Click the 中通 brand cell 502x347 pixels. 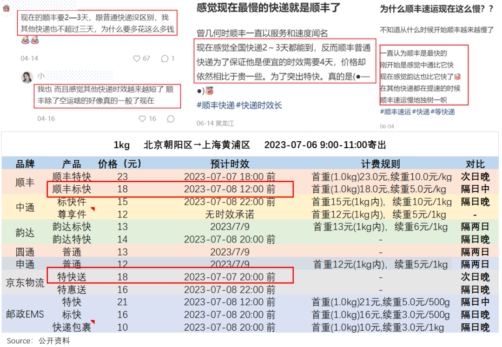tap(25, 208)
